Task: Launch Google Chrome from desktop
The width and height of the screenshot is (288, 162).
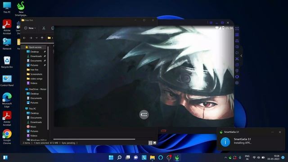Action: coord(7,137)
